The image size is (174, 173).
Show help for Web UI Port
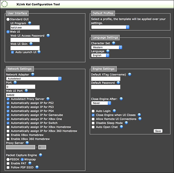[26, 91]
